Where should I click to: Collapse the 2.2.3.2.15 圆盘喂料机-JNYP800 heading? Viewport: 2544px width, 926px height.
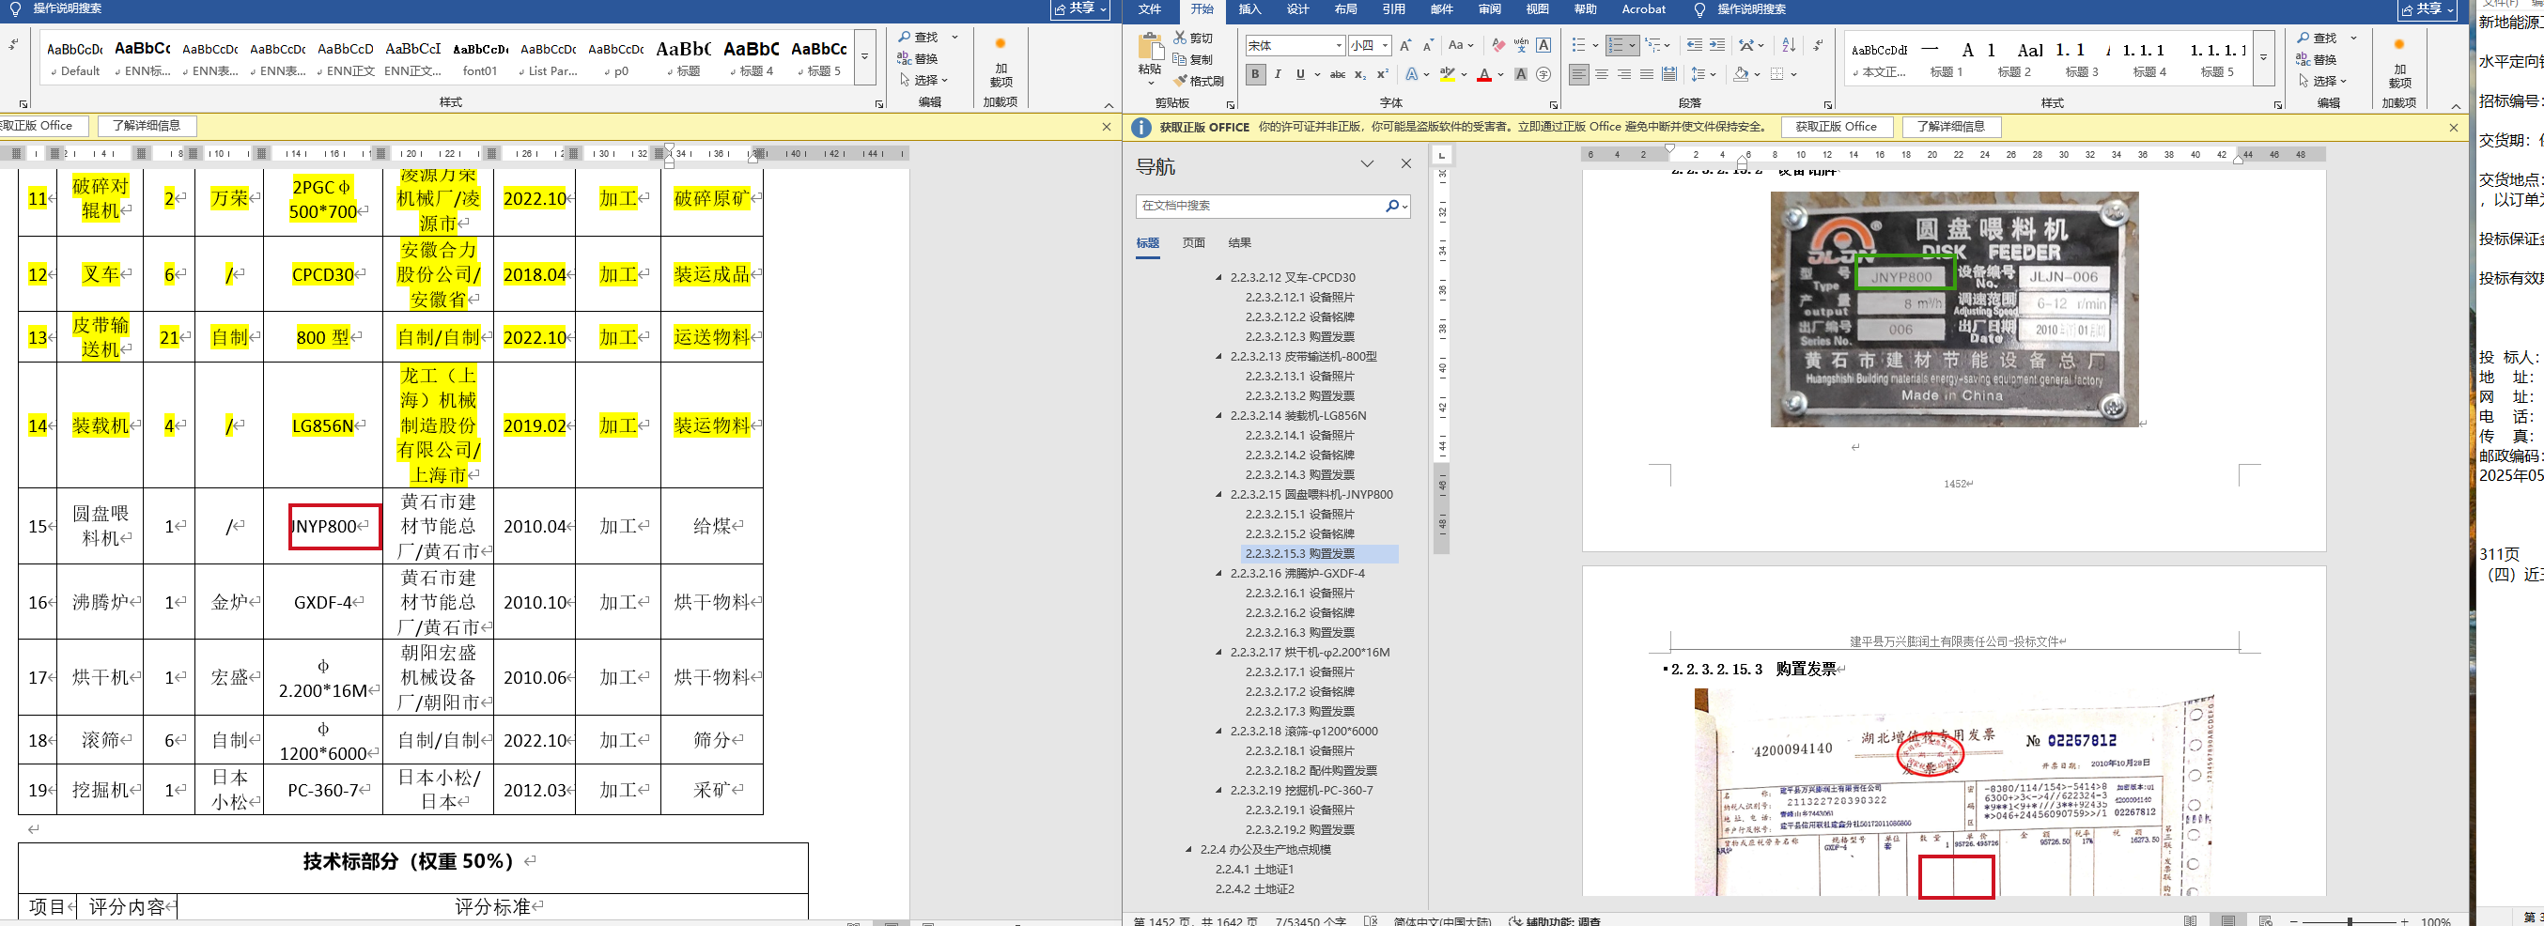1218,495
